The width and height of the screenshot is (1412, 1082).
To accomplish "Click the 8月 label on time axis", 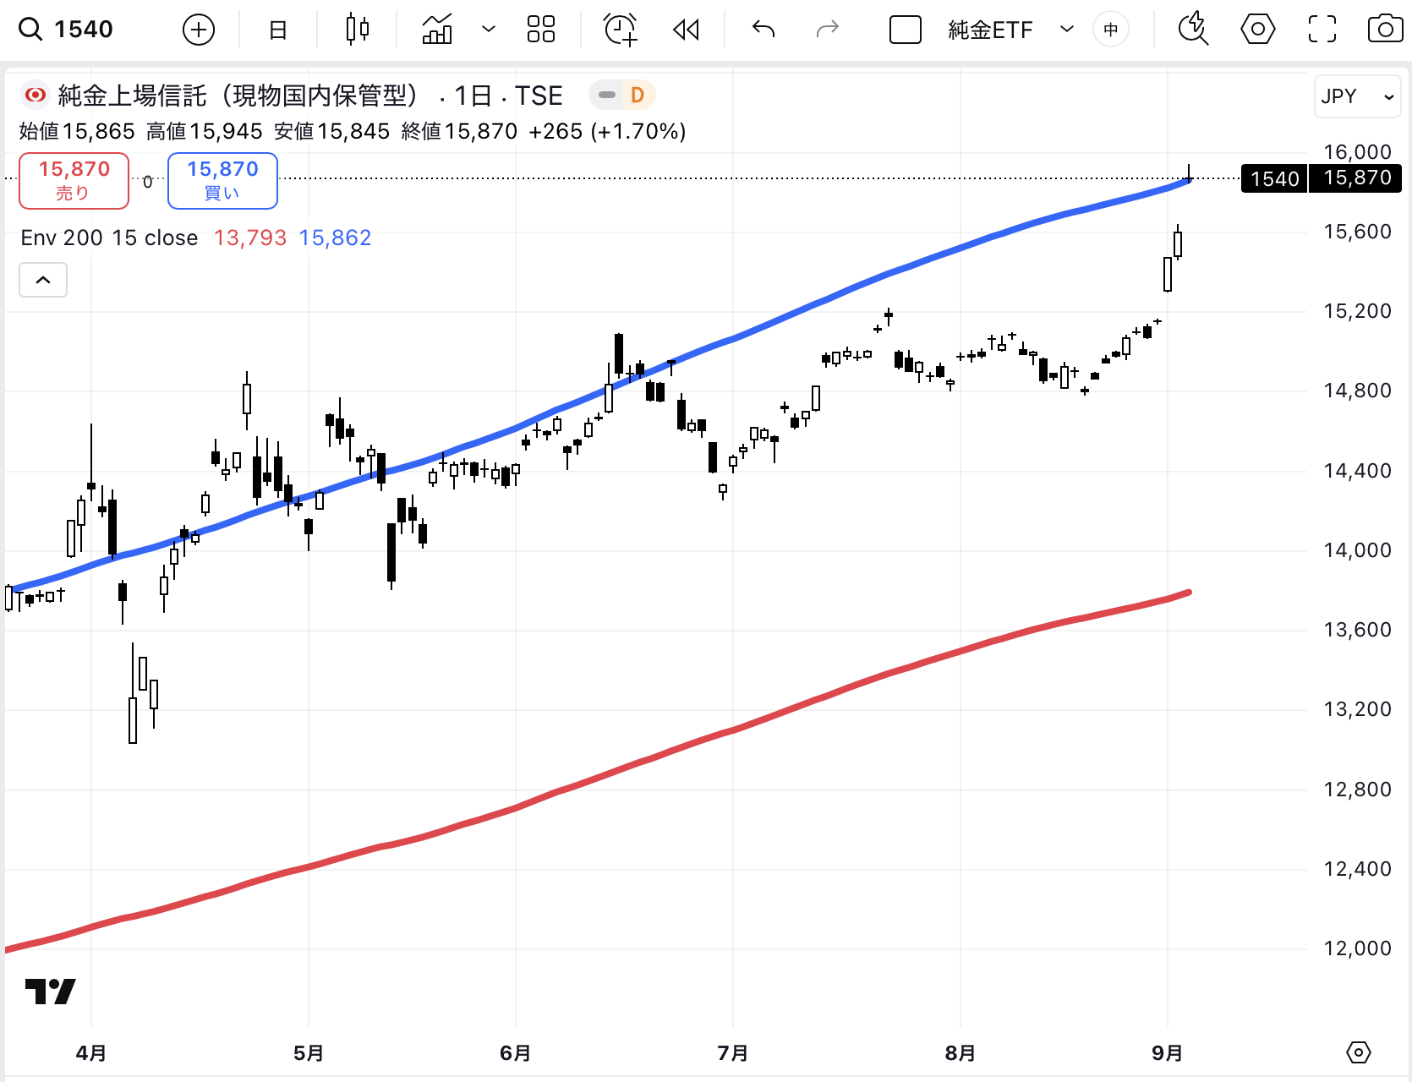I will pyautogui.click(x=960, y=1053).
